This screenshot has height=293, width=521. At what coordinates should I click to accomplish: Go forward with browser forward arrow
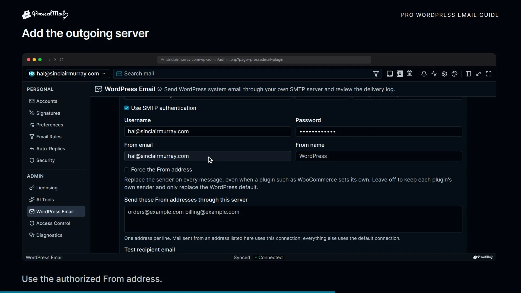click(55, 60)
